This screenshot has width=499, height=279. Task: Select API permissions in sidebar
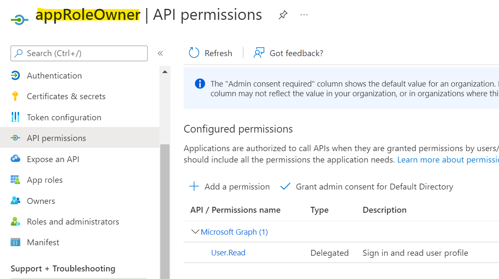[80, 138]
